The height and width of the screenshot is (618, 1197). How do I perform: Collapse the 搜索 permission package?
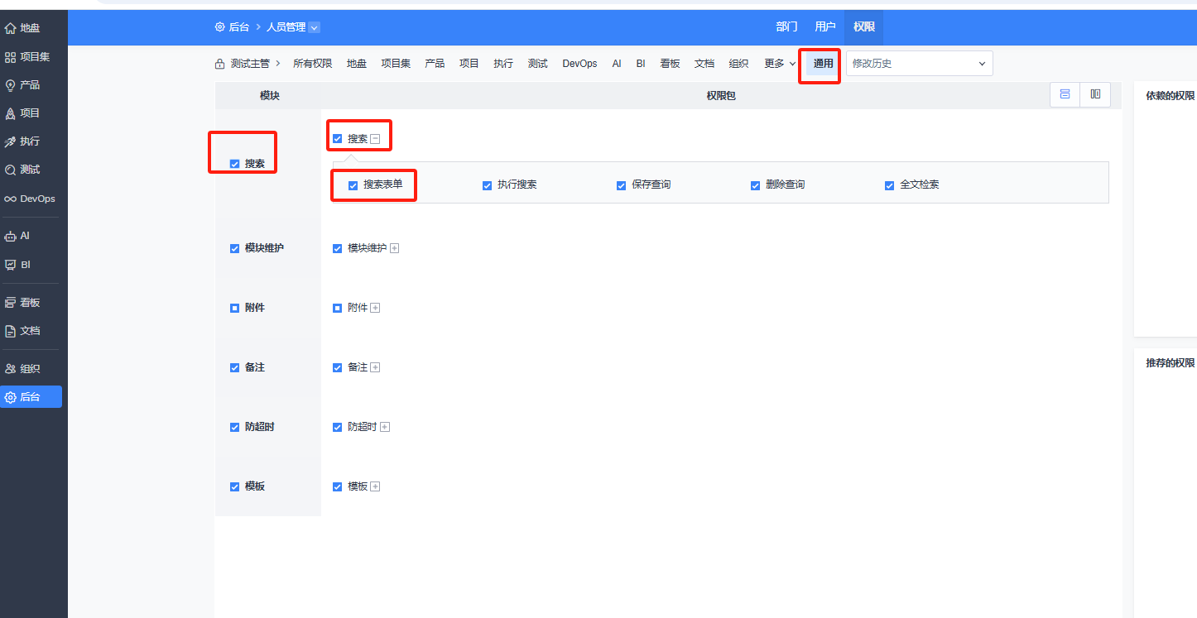coord(375,139)
